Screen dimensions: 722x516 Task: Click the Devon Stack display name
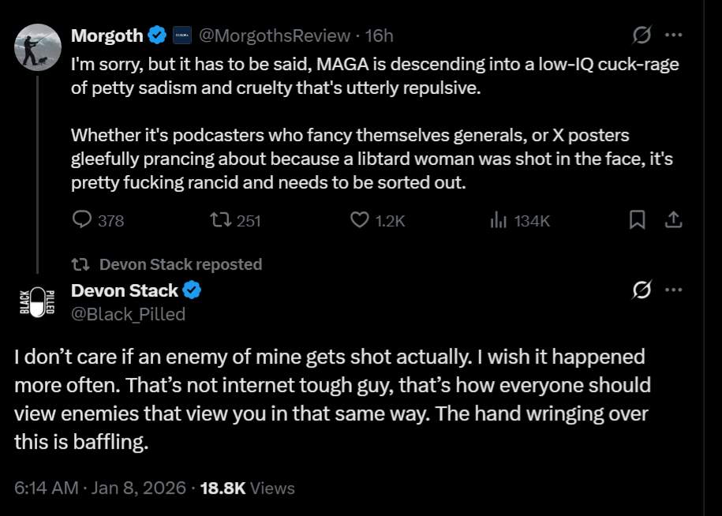(125, 291)
